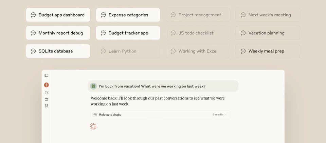Click the user message about vacation
This screenshot has width=326, height=143.
click(x=152, y=86)
